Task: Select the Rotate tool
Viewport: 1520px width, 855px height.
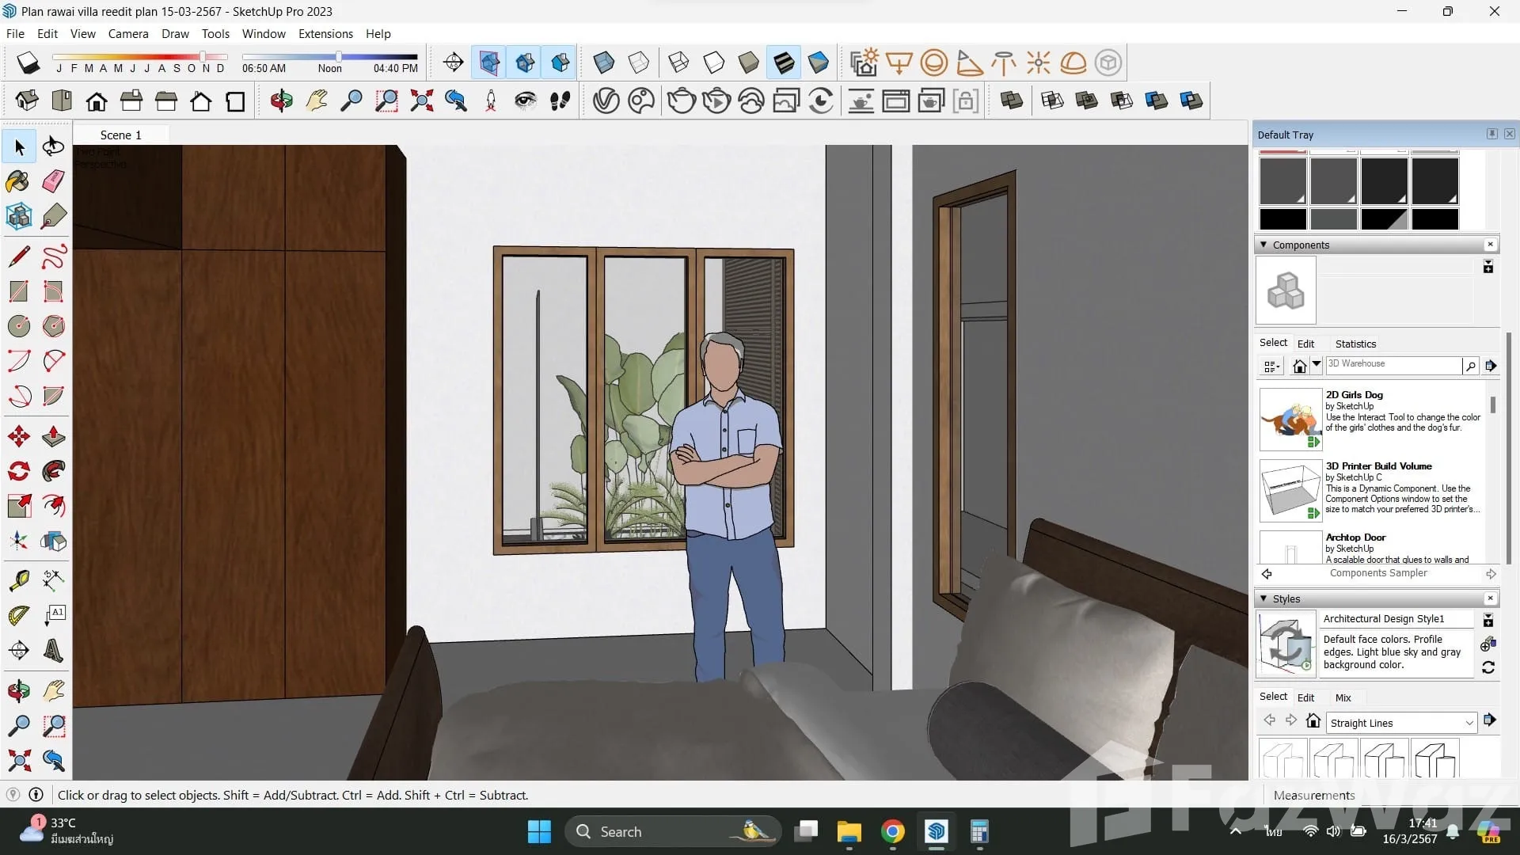Action: pos(18,471)
